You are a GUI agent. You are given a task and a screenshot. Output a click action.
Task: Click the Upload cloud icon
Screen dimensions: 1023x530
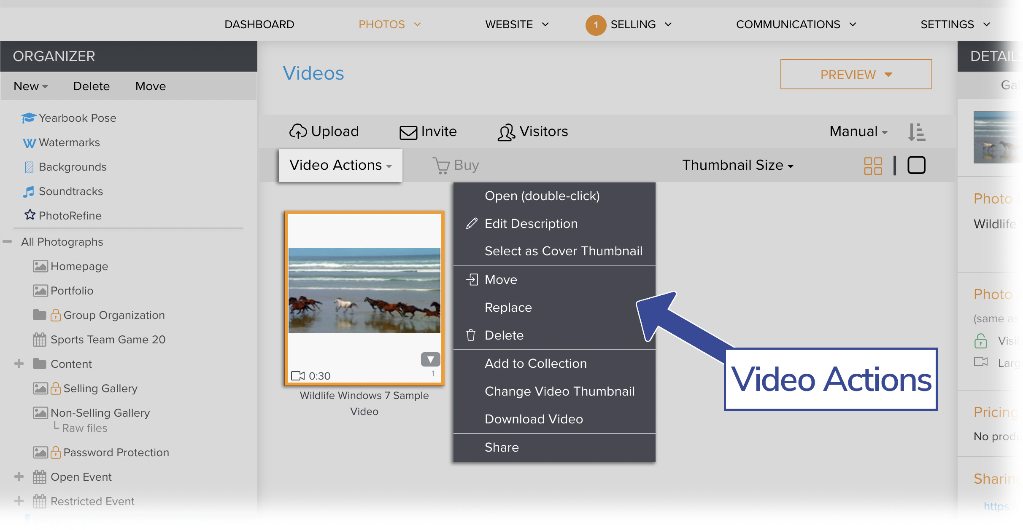298,131
